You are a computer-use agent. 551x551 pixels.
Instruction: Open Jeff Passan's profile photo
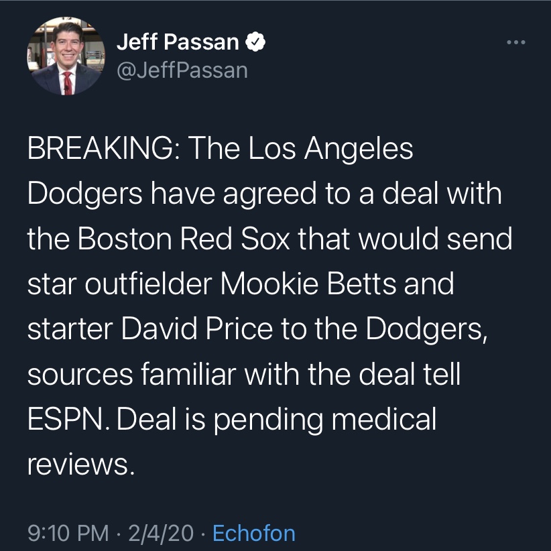(x=66, y=57)
